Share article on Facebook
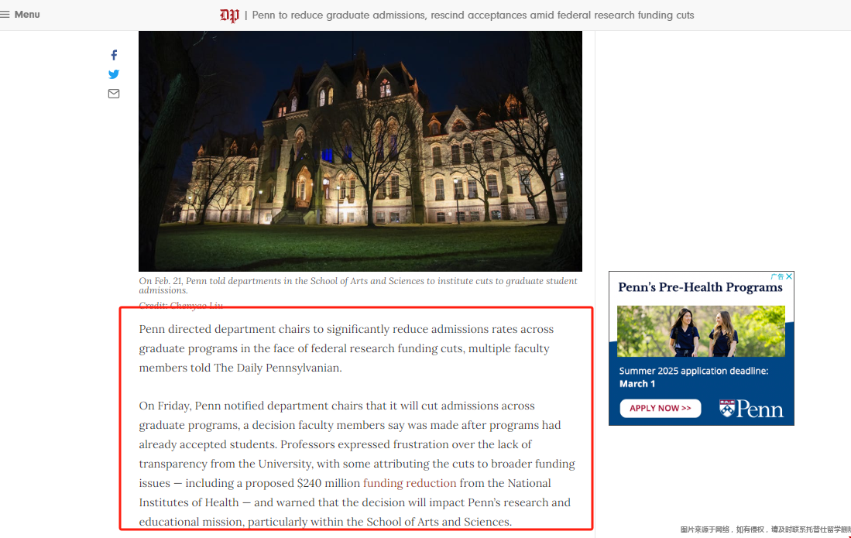This screenshot has height=538, width=851. [114, 55]
